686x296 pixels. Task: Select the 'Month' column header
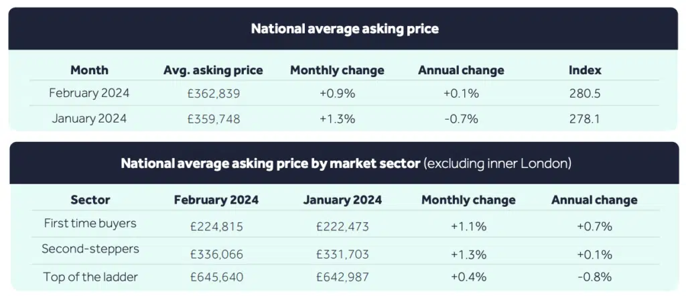pos(89,70)
